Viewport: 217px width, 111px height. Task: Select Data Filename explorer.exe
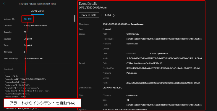click(x=132, y=95)
